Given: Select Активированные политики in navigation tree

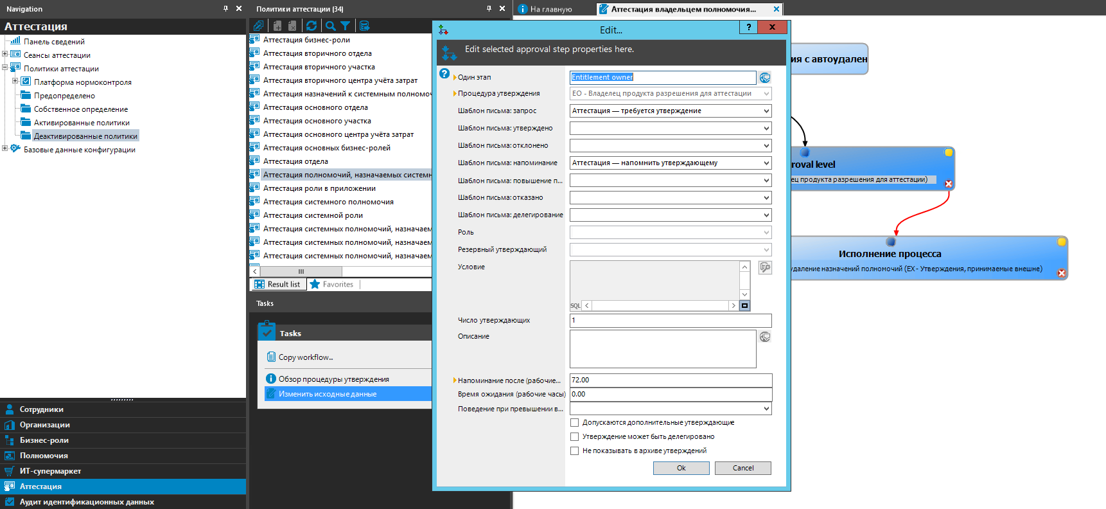Looking at the screenshot, I should pos(82,123).
